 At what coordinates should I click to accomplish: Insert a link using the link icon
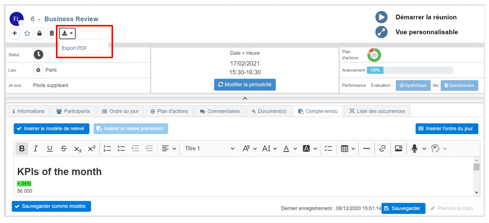382,149
